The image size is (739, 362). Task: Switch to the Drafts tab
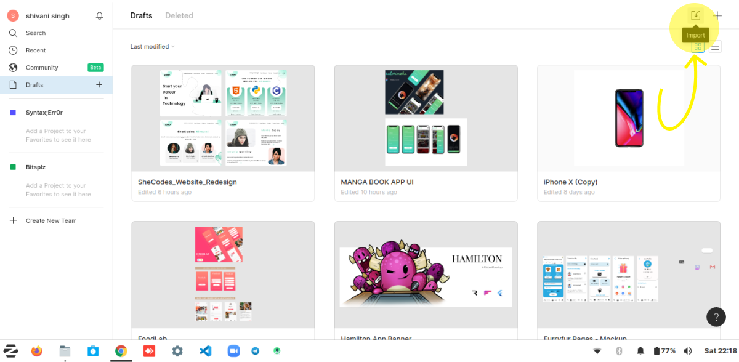point(141,15)
